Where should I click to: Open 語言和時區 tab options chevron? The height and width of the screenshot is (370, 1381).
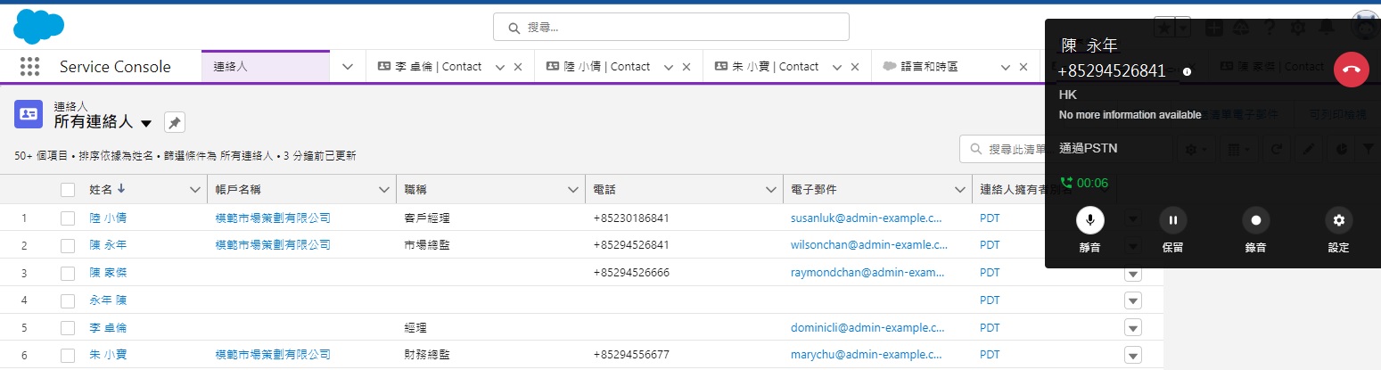[x=1006, y=67]
